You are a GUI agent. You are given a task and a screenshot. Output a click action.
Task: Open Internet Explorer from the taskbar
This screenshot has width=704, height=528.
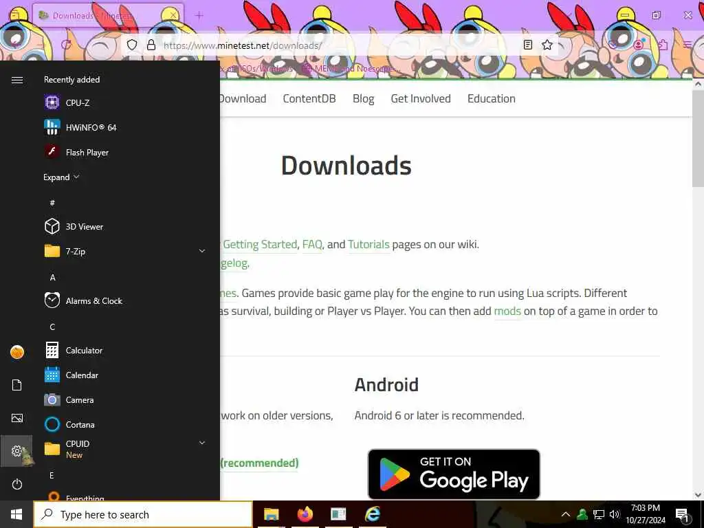click(x=373, y=514)
